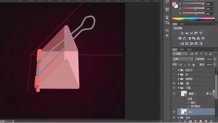Click the pink foreground color swatch
Screen dimensions: 218x123
pos(174,4)
